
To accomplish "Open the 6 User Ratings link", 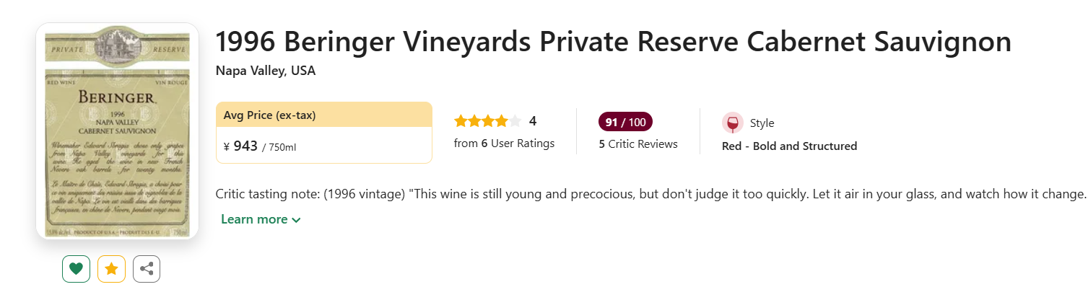I will point(504,143).
